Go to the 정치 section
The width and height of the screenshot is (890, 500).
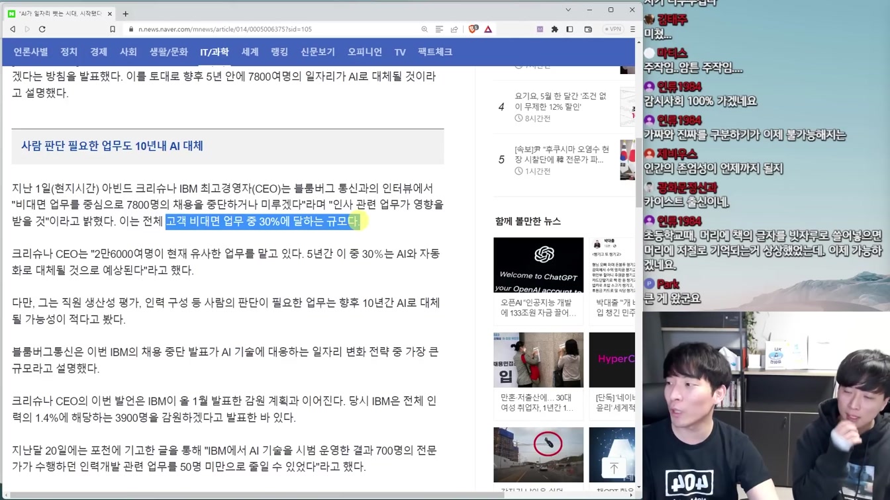(69, 52)
